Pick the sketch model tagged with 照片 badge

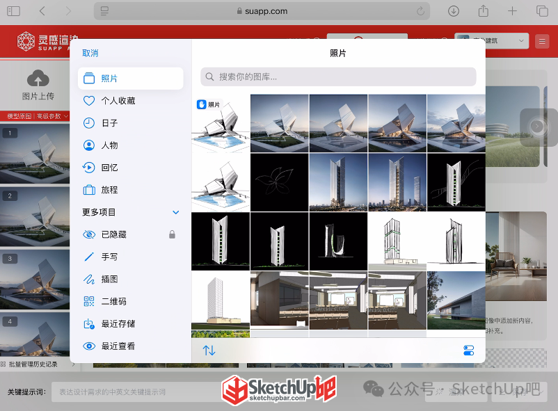(221, 124)
